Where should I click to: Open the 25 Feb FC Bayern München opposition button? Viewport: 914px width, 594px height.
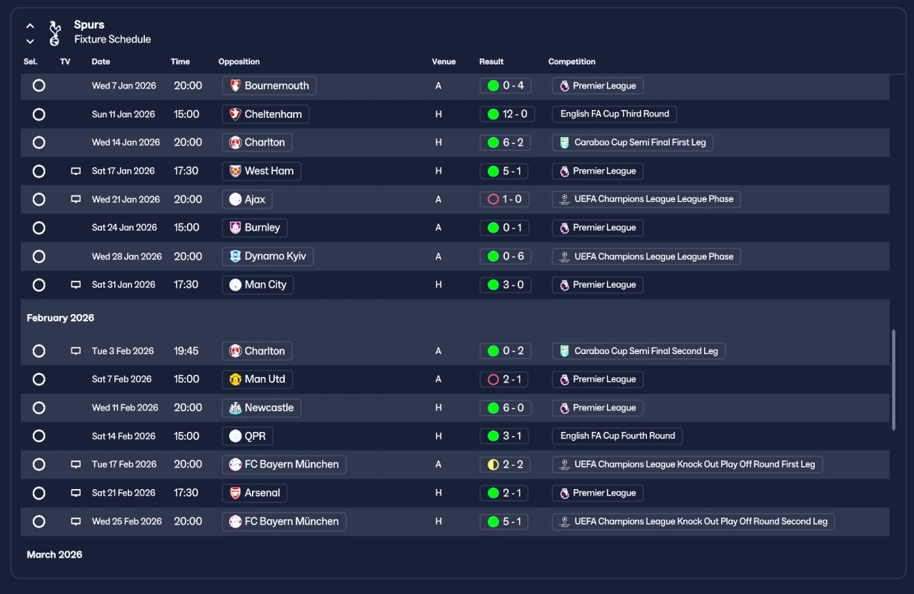click(284, 522)
